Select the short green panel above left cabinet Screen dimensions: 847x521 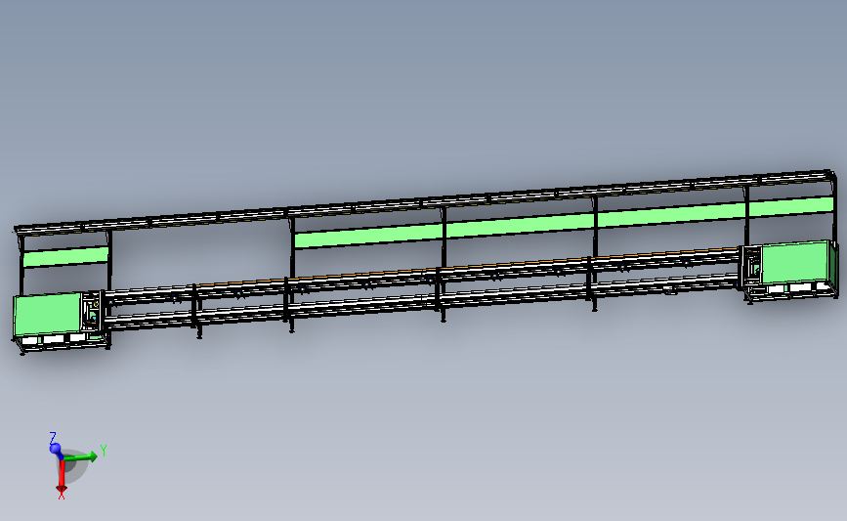(x=65, y=256)
